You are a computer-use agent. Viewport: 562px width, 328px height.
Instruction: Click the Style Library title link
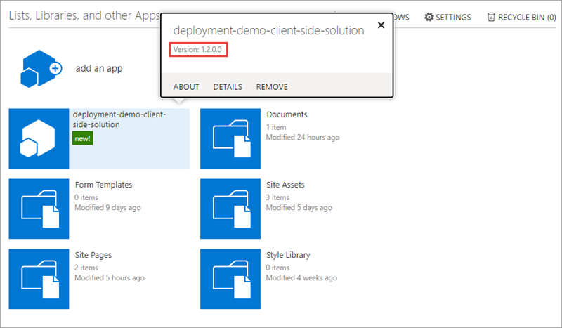(x=288, y=255)
